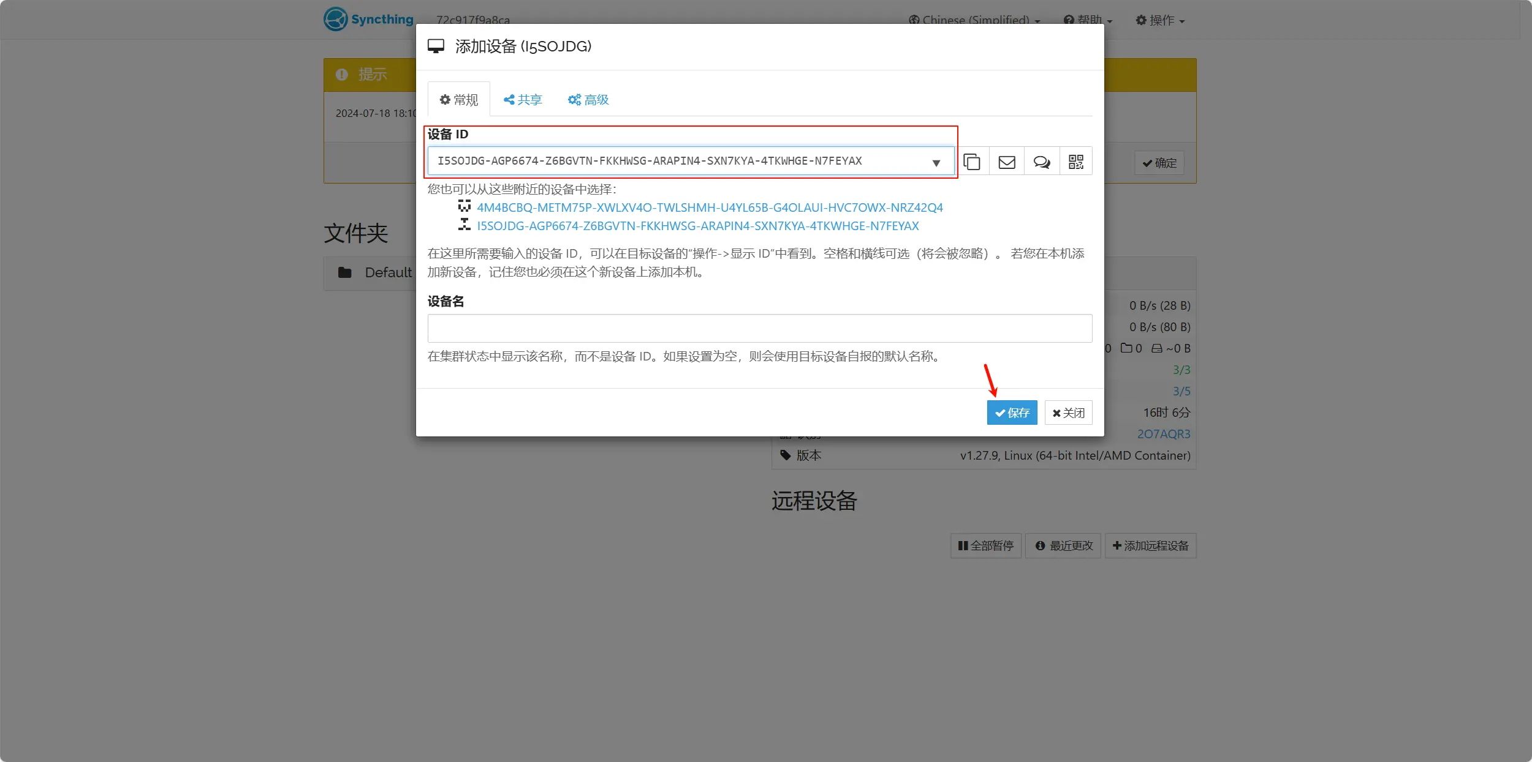This screenshot has width=1532, height=762.
Task: Share device ID via SMS message
Action: [1042, 161]
